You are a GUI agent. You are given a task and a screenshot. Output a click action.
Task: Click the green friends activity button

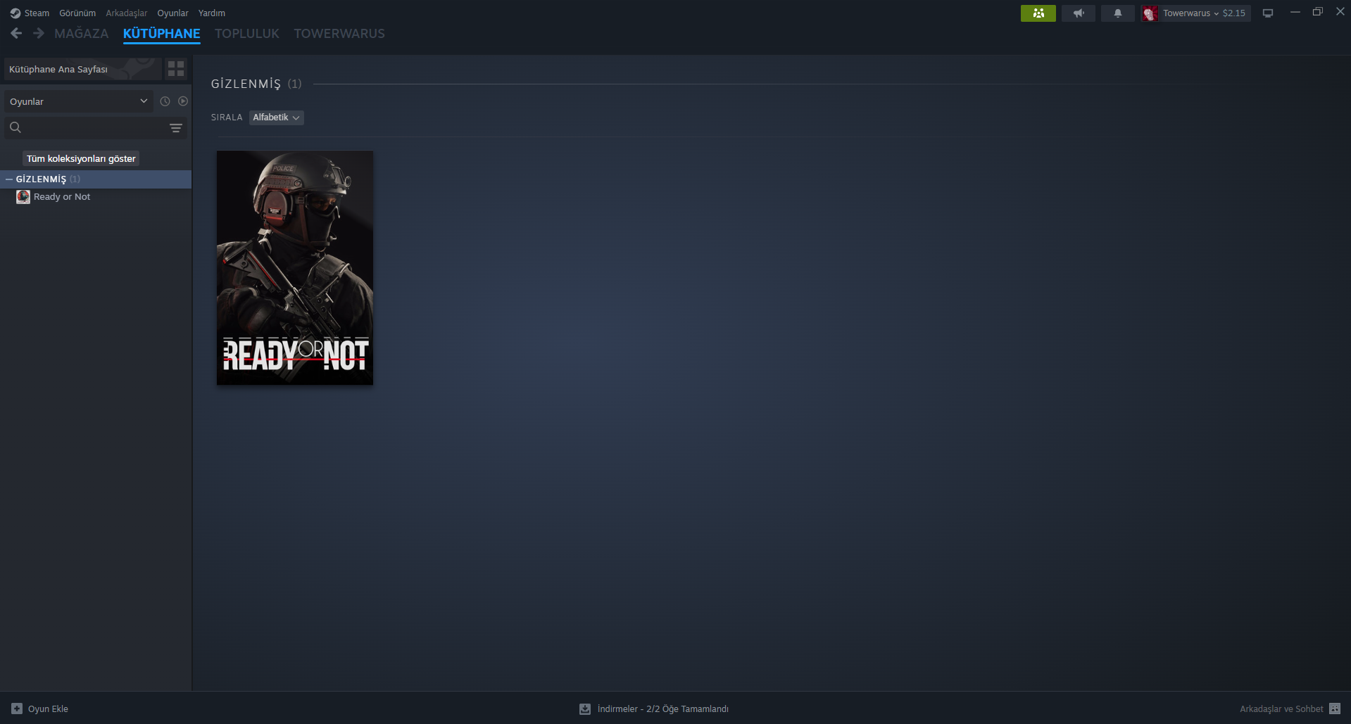(x=1038, y=13)
